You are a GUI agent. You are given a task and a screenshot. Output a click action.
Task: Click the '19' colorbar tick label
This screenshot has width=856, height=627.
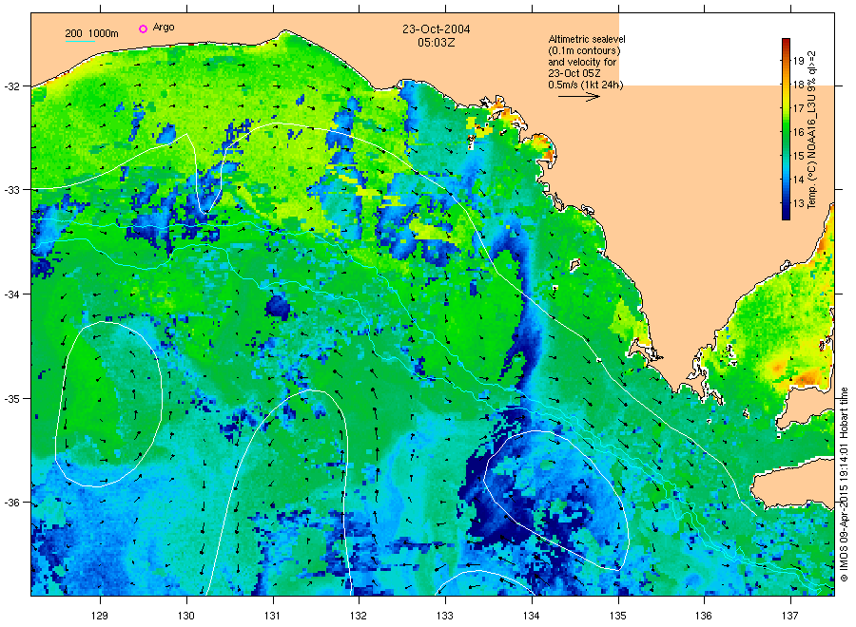coord(799,61)
